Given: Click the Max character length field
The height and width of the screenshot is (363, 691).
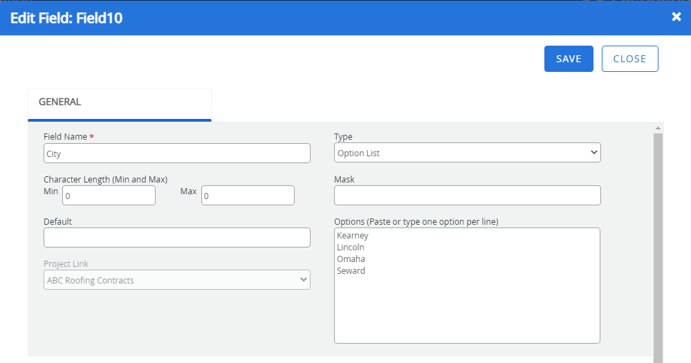Looking at the screenshot, I should click(248, 196).
